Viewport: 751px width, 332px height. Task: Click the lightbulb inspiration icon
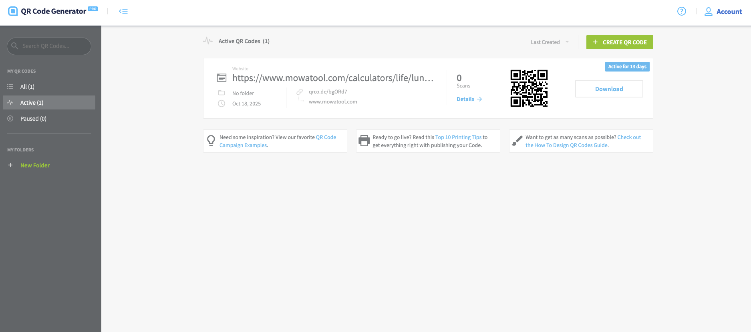211,141
